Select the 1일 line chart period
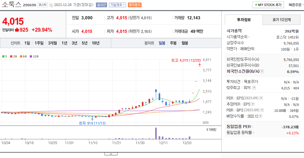This screenshot has height=158, width=304. pyautogui.click(x=27, y=43)
